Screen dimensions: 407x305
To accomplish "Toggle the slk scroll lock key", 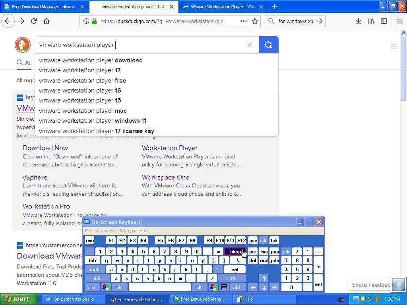I will coord(263,240).
